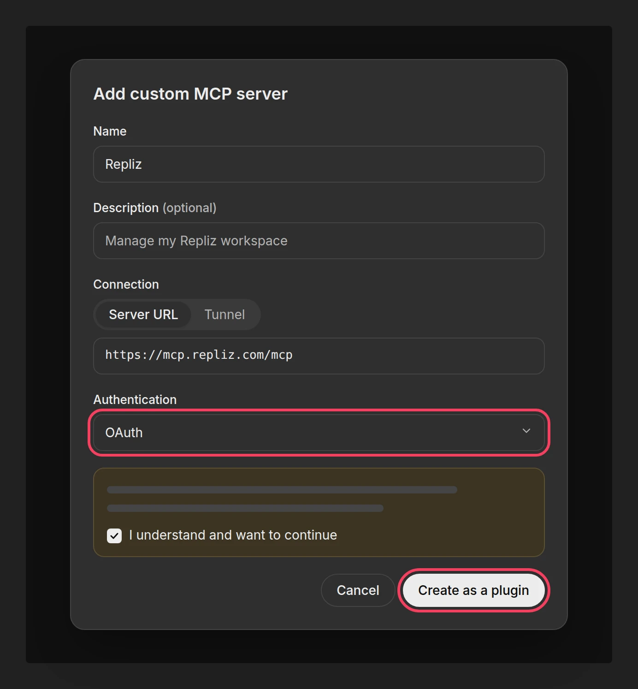Screen dimensions: 638x689
Task: Click the Name field containing Repliz
Action: tap(319, 164)
